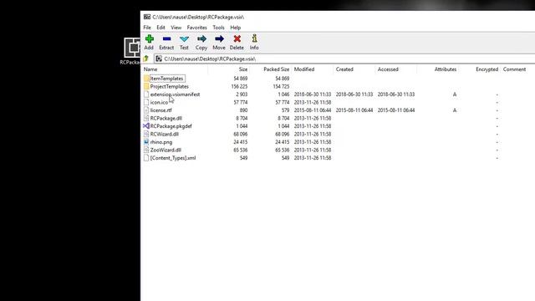
Task: Select the [Content_Types].xml file name
Action: [173, 158]
